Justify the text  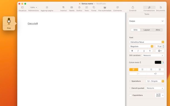[x=160, y=69]
